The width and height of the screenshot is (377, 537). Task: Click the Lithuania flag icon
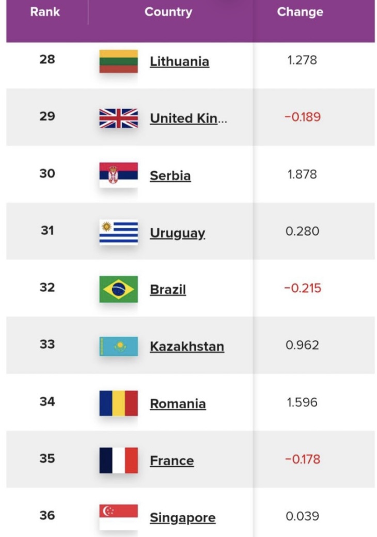click(x=118, y=61)
